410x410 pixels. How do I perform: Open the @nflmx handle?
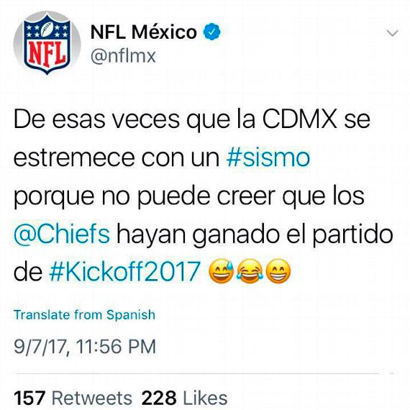(123, 55)
